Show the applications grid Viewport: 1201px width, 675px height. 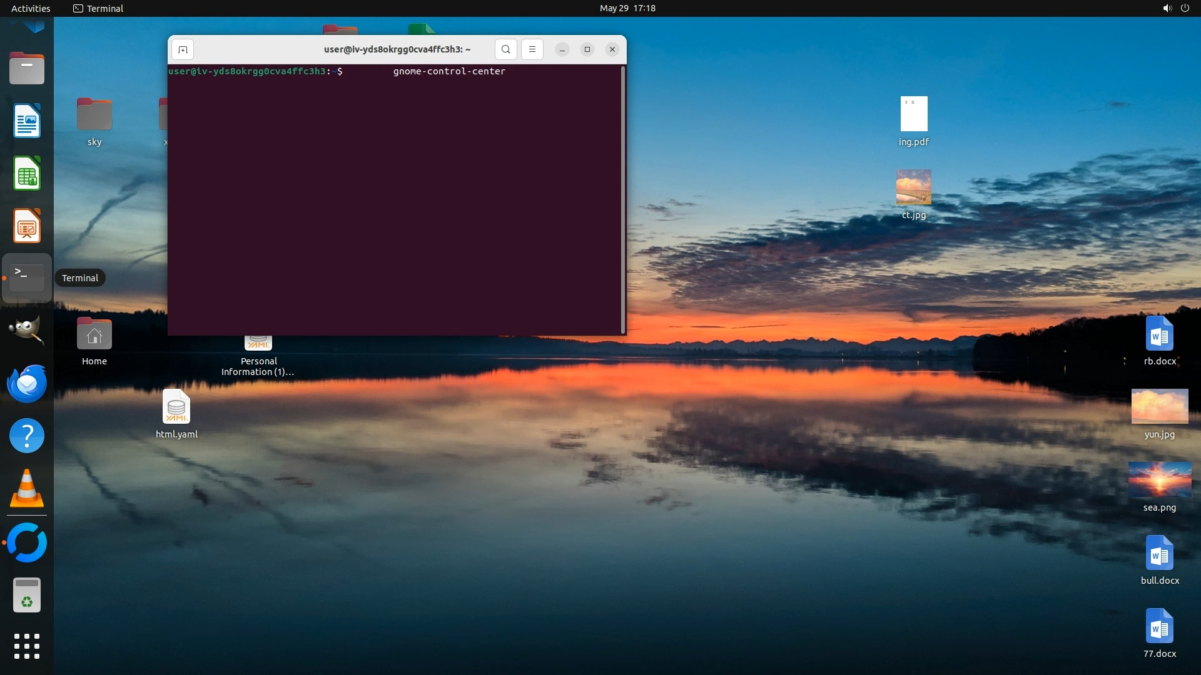(27, 646)
